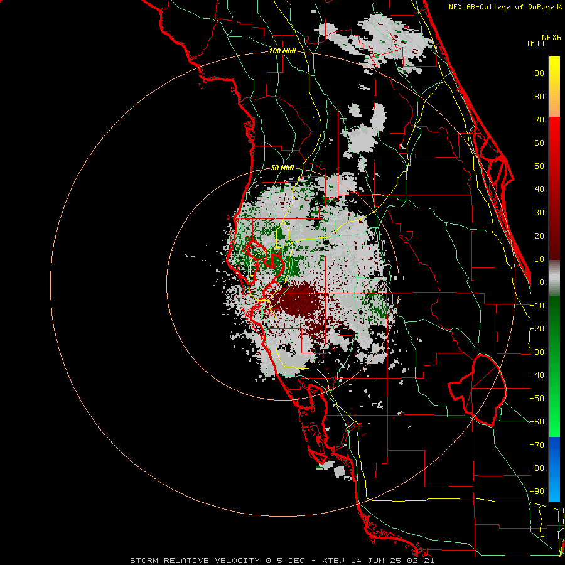Click the 70 knot value on the scale
Screen dimensions: 565x565
pos(539,120)
